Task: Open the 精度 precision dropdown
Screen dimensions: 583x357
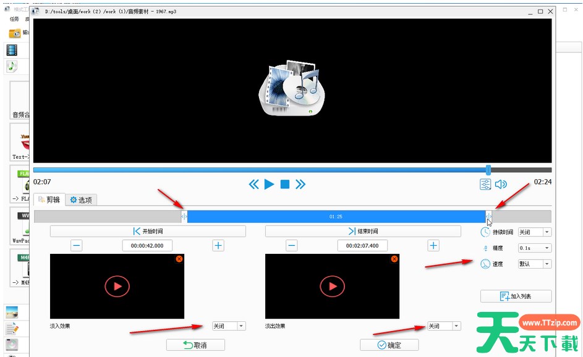Action: [535, 248]
